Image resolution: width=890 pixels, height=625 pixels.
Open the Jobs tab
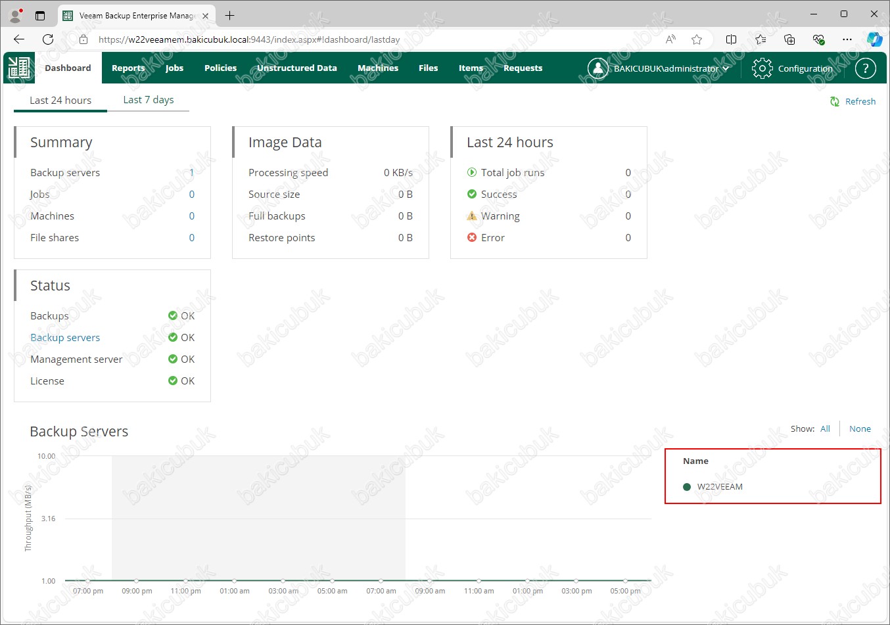[x=174, y=68]
